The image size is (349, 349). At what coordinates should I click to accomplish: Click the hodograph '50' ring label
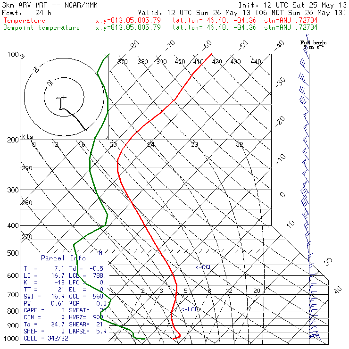coord(36,69)
